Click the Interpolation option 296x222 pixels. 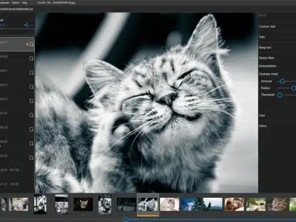[267, 66]
